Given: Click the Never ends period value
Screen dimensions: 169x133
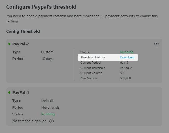Looking at the screenshot, I should (x=51, y=107).
